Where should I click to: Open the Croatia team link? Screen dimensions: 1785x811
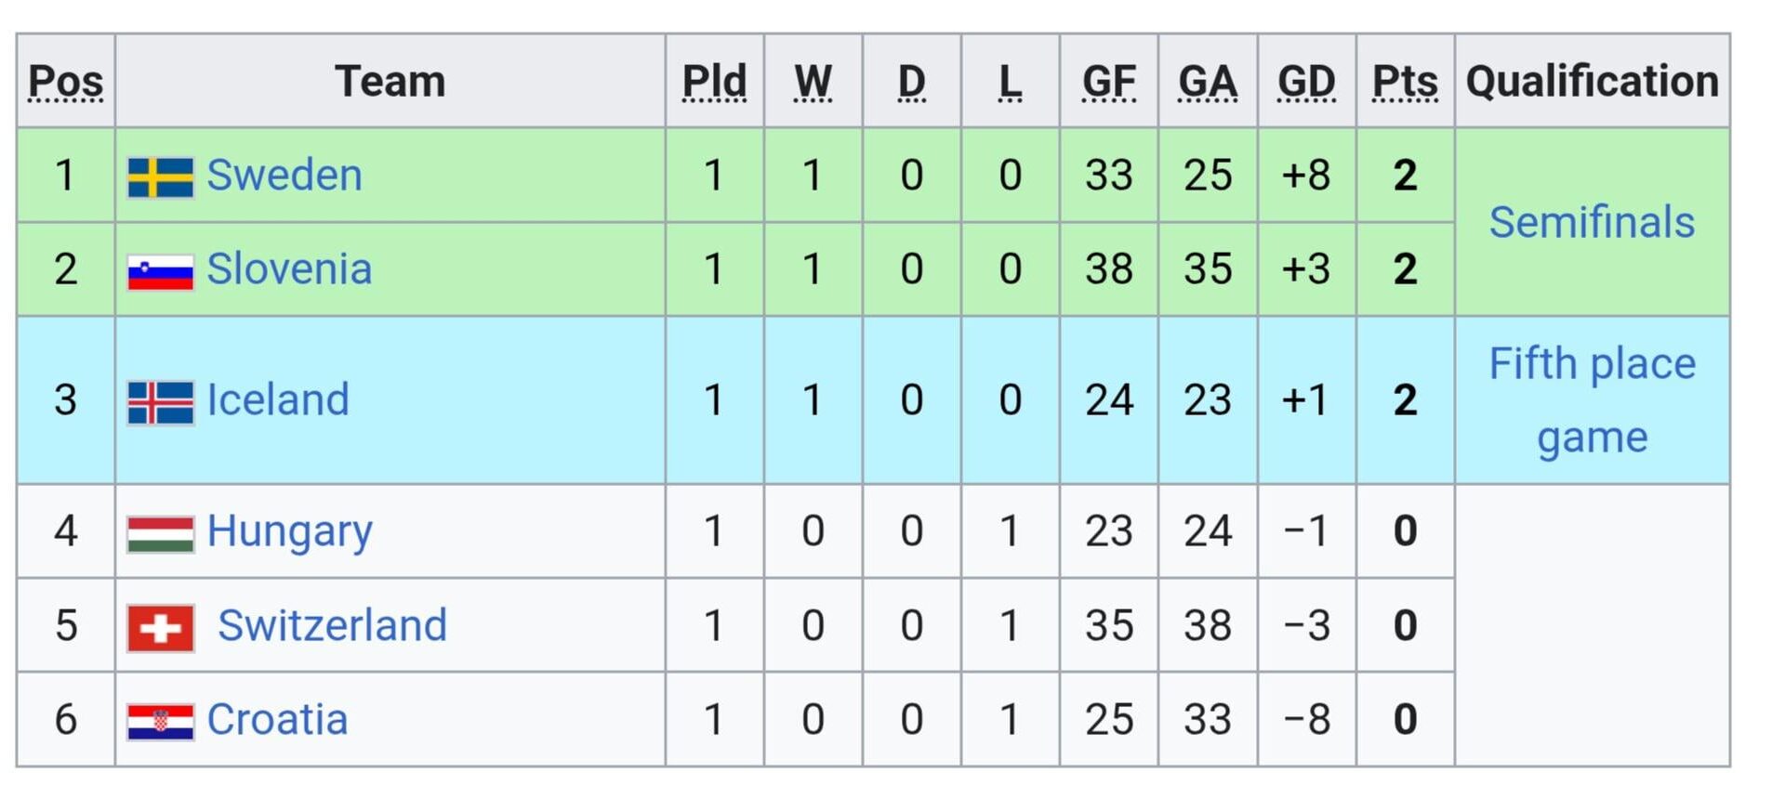click(x=277, y=720)
